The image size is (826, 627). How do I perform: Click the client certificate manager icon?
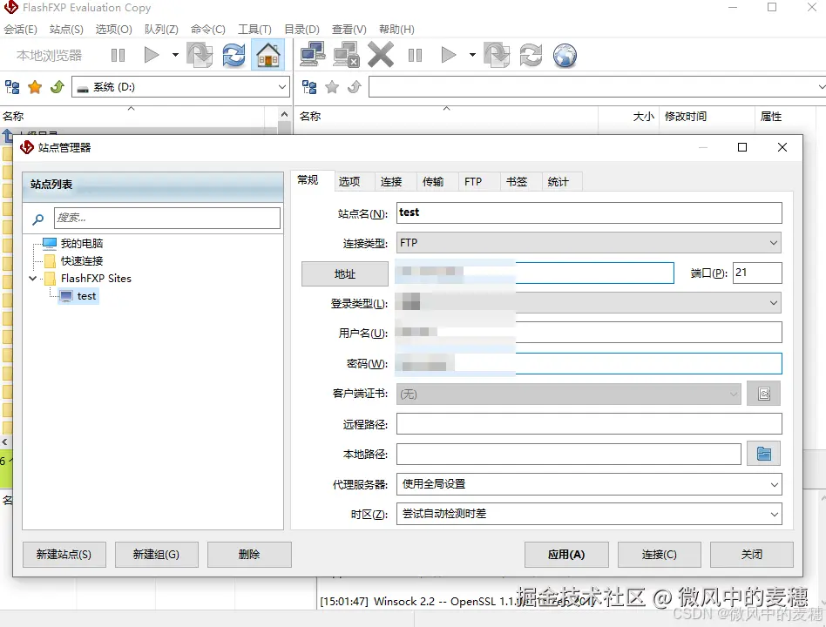[764, 394]
